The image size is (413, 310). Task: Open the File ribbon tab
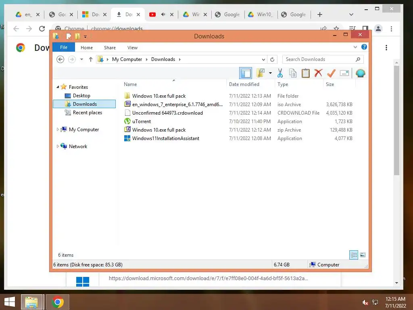click(64, 47)
